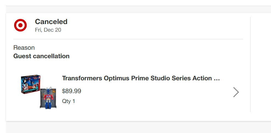Viewport: 271px width, 133px height.
Task: Click the Fri, Dec 20 date text
Action: (x=48, y=30)
